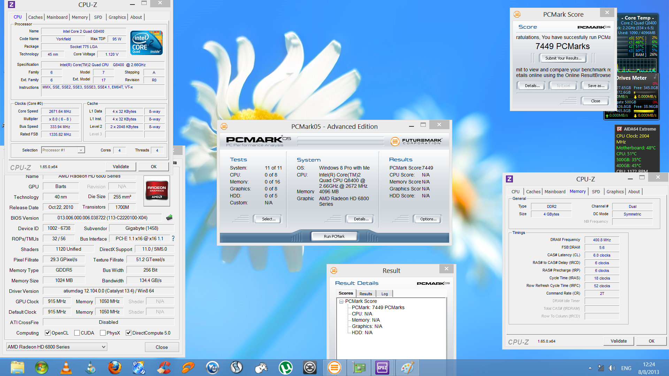The height and width of the screenshot is (376, 669).
Task: Click AIDA64 Extreme gadget icon
Action: click(619, 129)
